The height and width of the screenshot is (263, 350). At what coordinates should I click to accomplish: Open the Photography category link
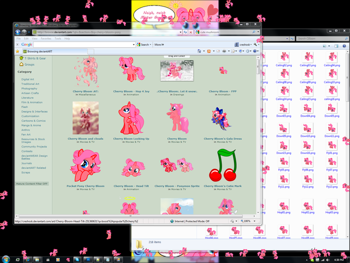29,89
